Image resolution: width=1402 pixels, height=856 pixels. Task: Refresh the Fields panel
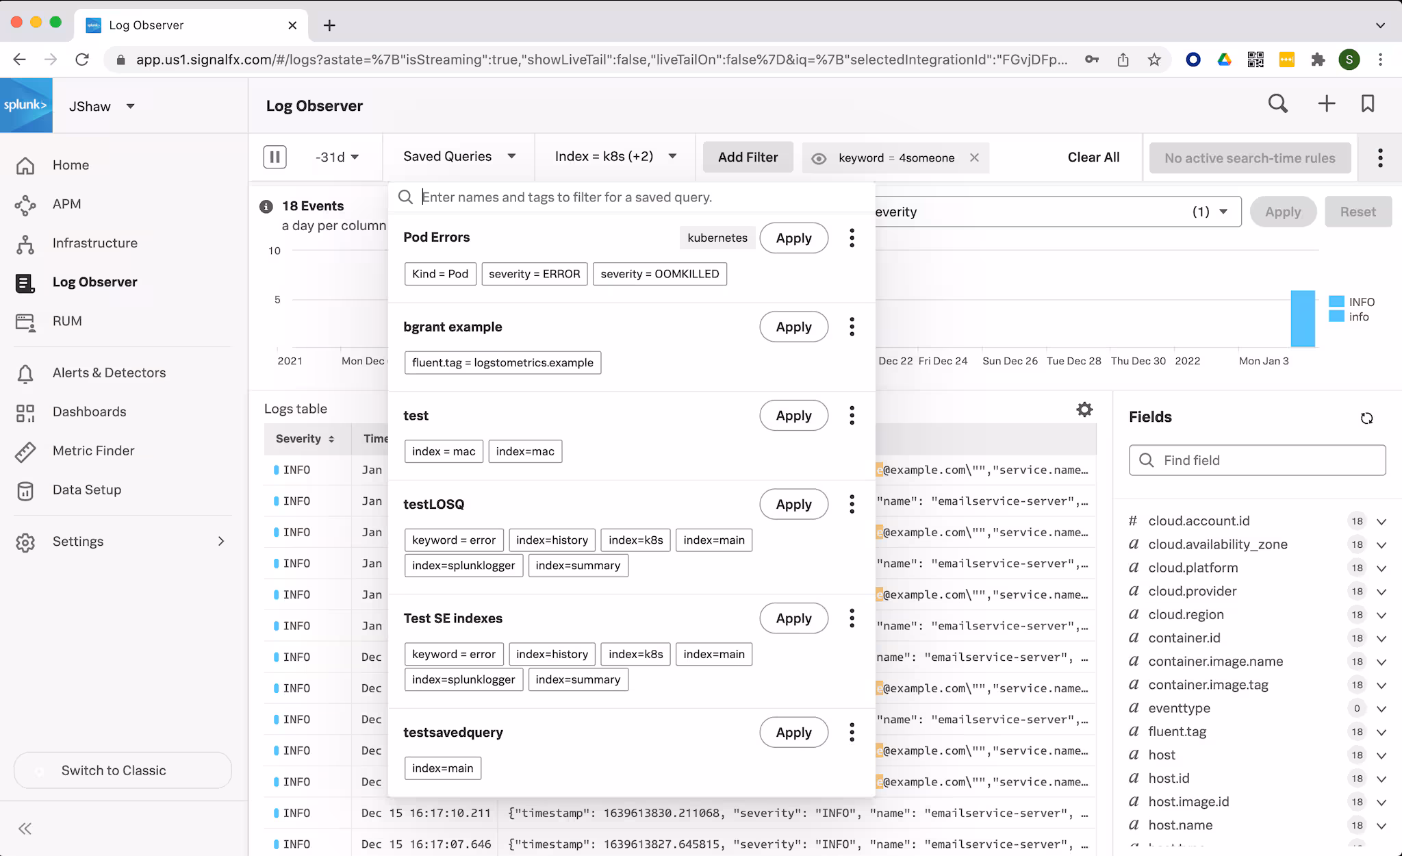tap(1366, 418)
